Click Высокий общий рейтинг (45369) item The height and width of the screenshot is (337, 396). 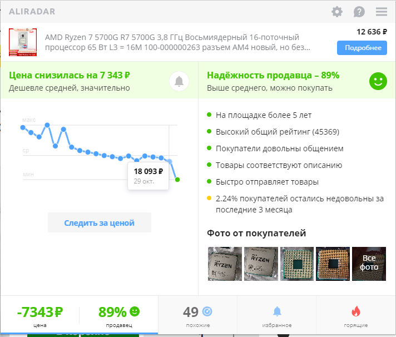tap(278, 132)
